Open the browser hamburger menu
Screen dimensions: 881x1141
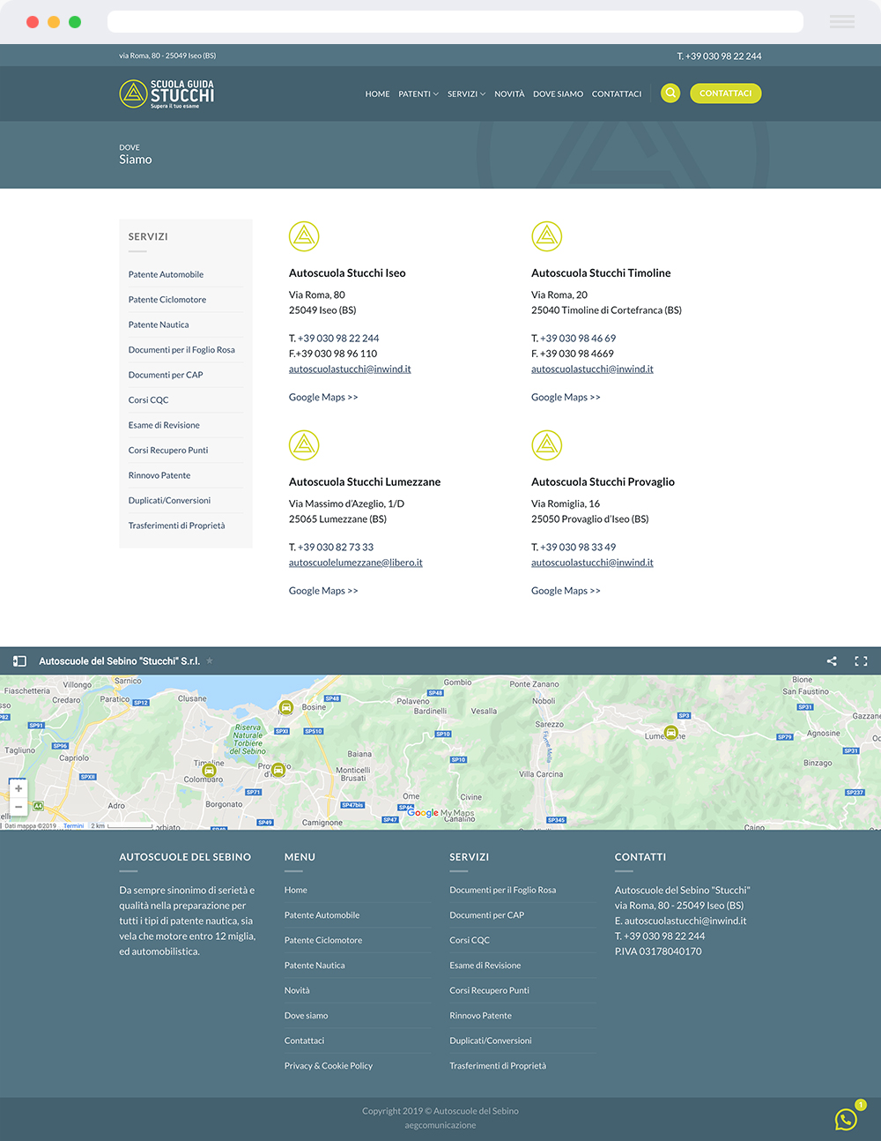[842, 22]
